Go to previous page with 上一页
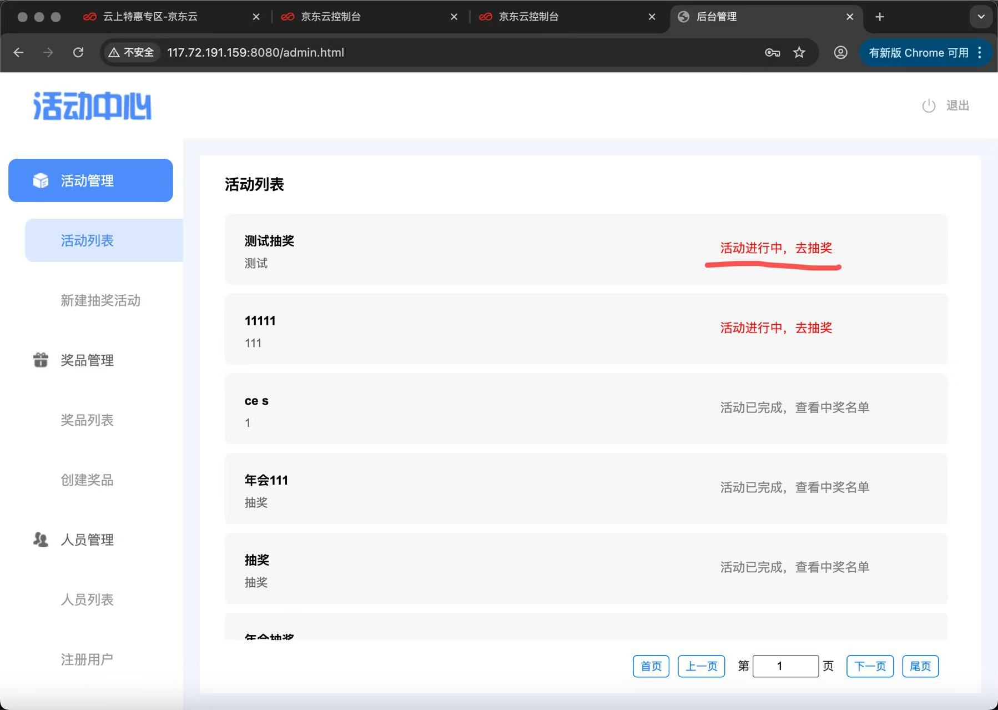The height and width of the screenshot is (710, 998). 701,666
